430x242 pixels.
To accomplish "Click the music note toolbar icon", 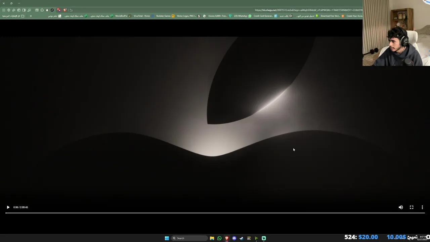I will [29, 10].
